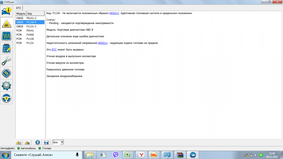
Task: Open Viber from the Windows taskbar
Action: coord(116,155)
